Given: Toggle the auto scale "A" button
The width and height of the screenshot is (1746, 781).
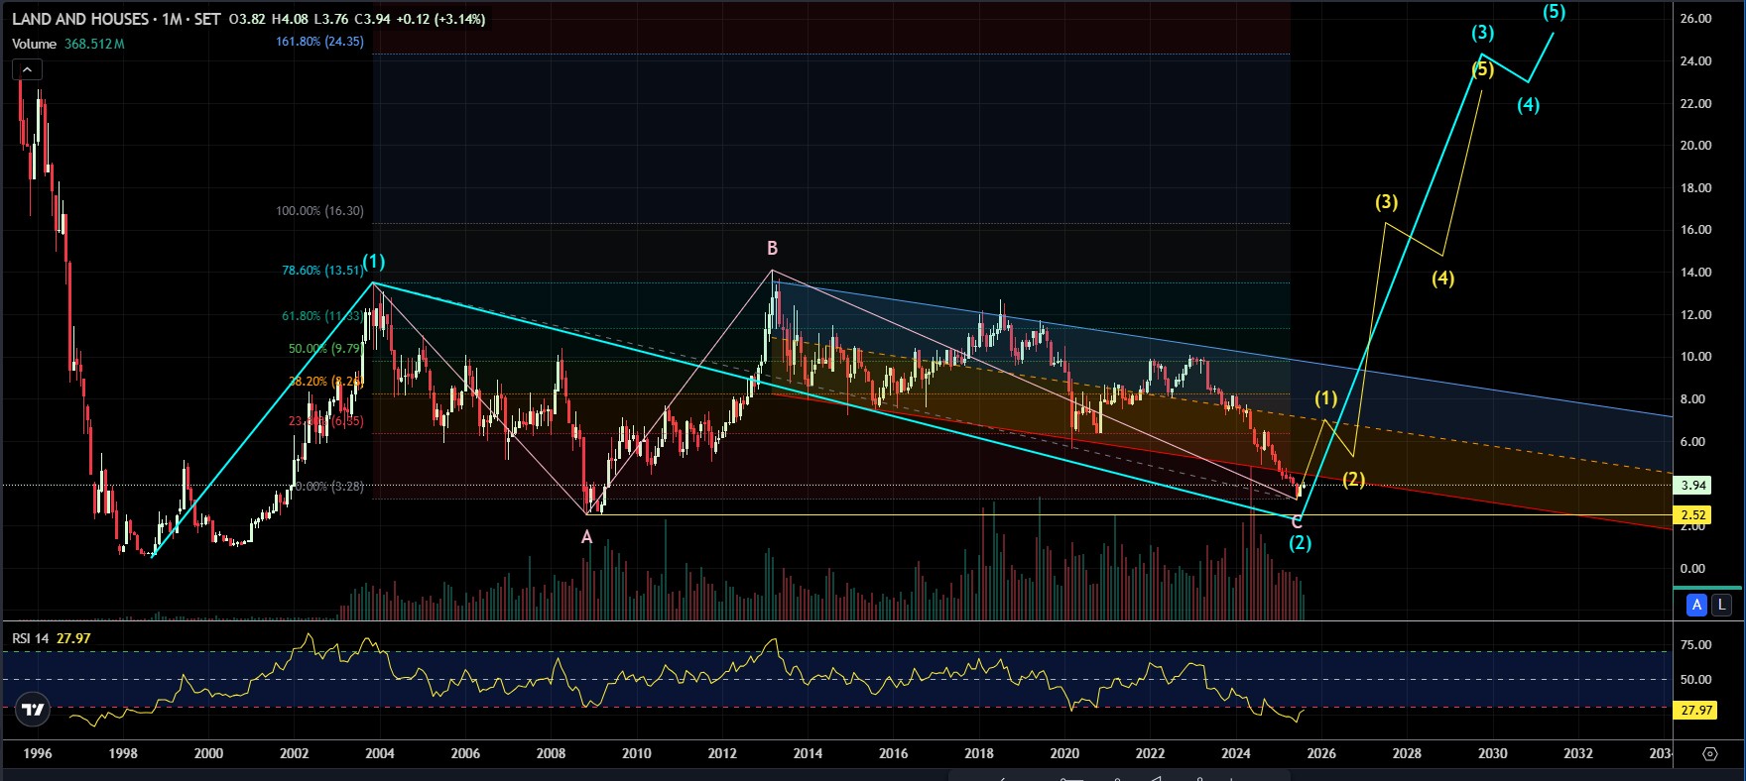Looking at the screenshot, I should [1697, 605].
